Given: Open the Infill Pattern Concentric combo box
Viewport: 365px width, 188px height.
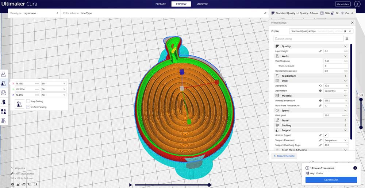Looking at the screenshot, I should click(x=336, y=91).
